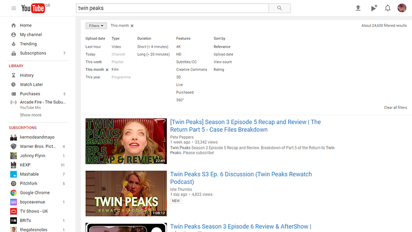Enable the Live feature filter

pyautogui.click(x=179, y=85)
